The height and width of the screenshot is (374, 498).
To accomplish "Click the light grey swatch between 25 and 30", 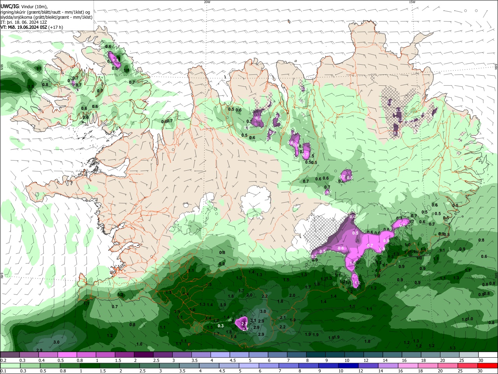I will tap(469, 355).
